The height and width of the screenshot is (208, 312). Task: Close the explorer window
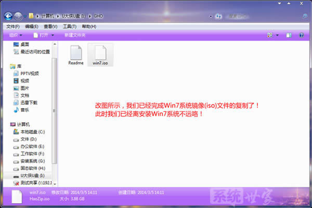click(x=302, y=4)
